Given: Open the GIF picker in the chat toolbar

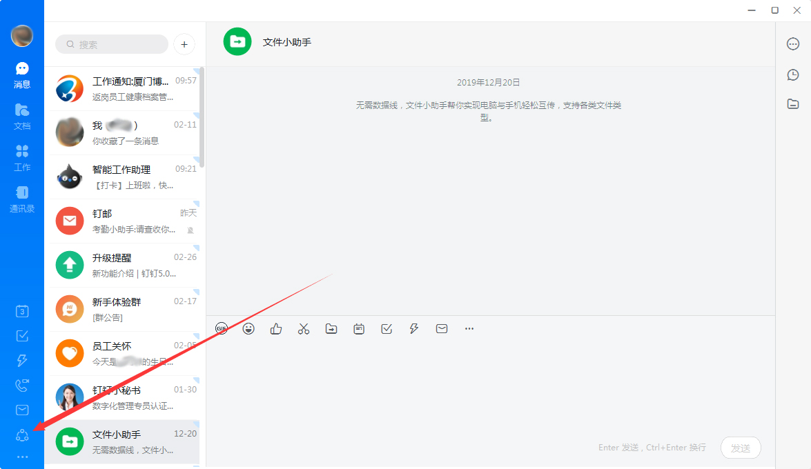Looking at the screenshot, I should pos(221,328).
